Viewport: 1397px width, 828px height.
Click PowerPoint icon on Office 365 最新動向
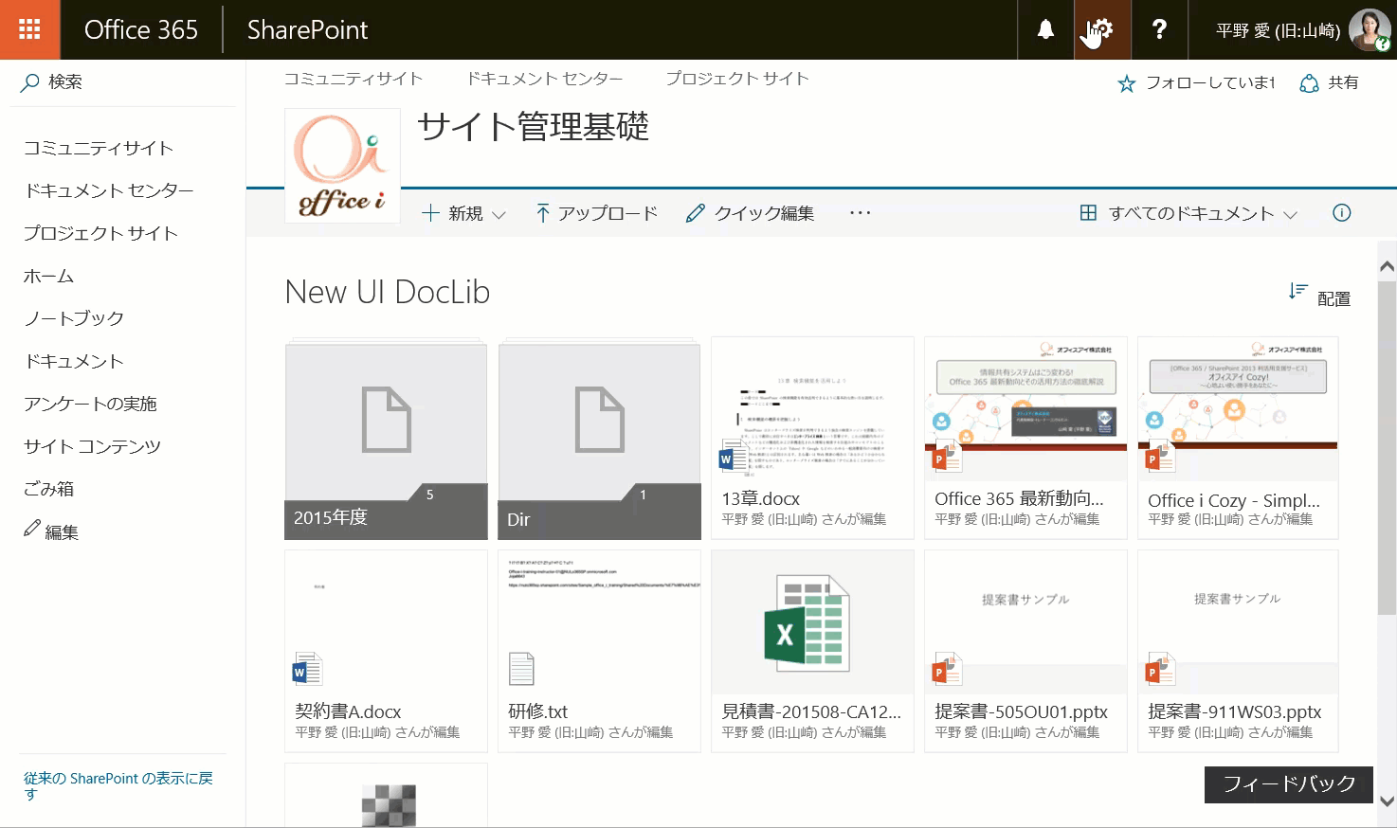pyautogui.click(x=946, y=457)
